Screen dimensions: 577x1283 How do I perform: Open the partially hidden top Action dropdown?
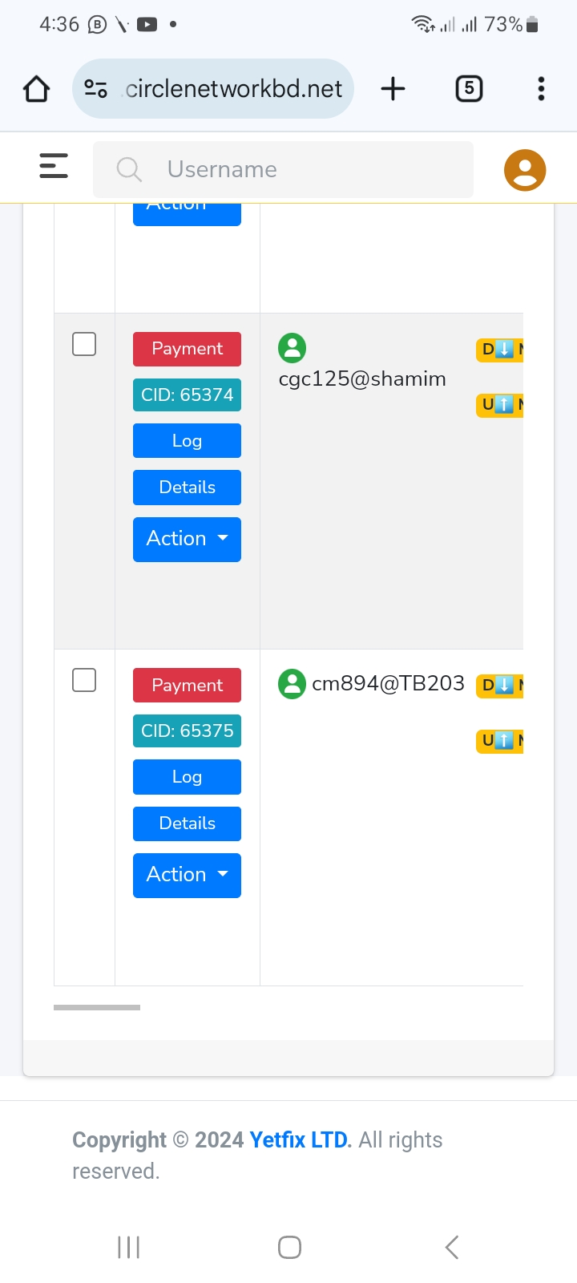[187, 214]
